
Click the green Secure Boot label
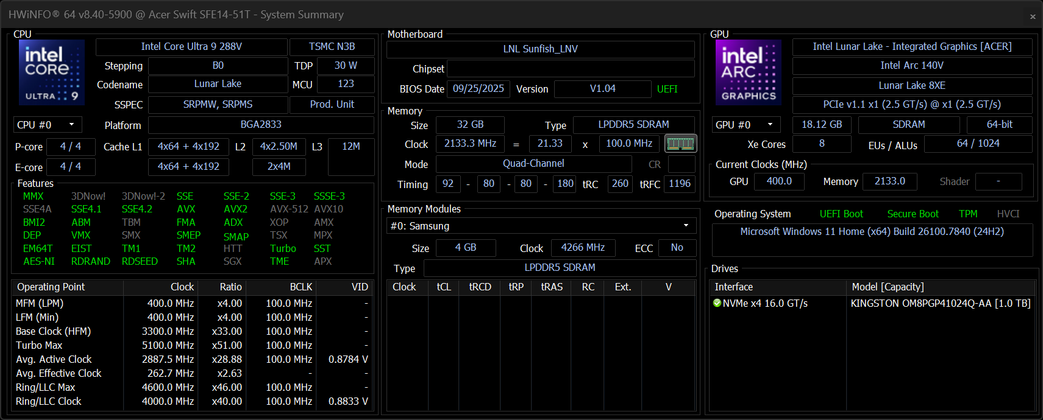pyautogui.click(x=913, y=214)
